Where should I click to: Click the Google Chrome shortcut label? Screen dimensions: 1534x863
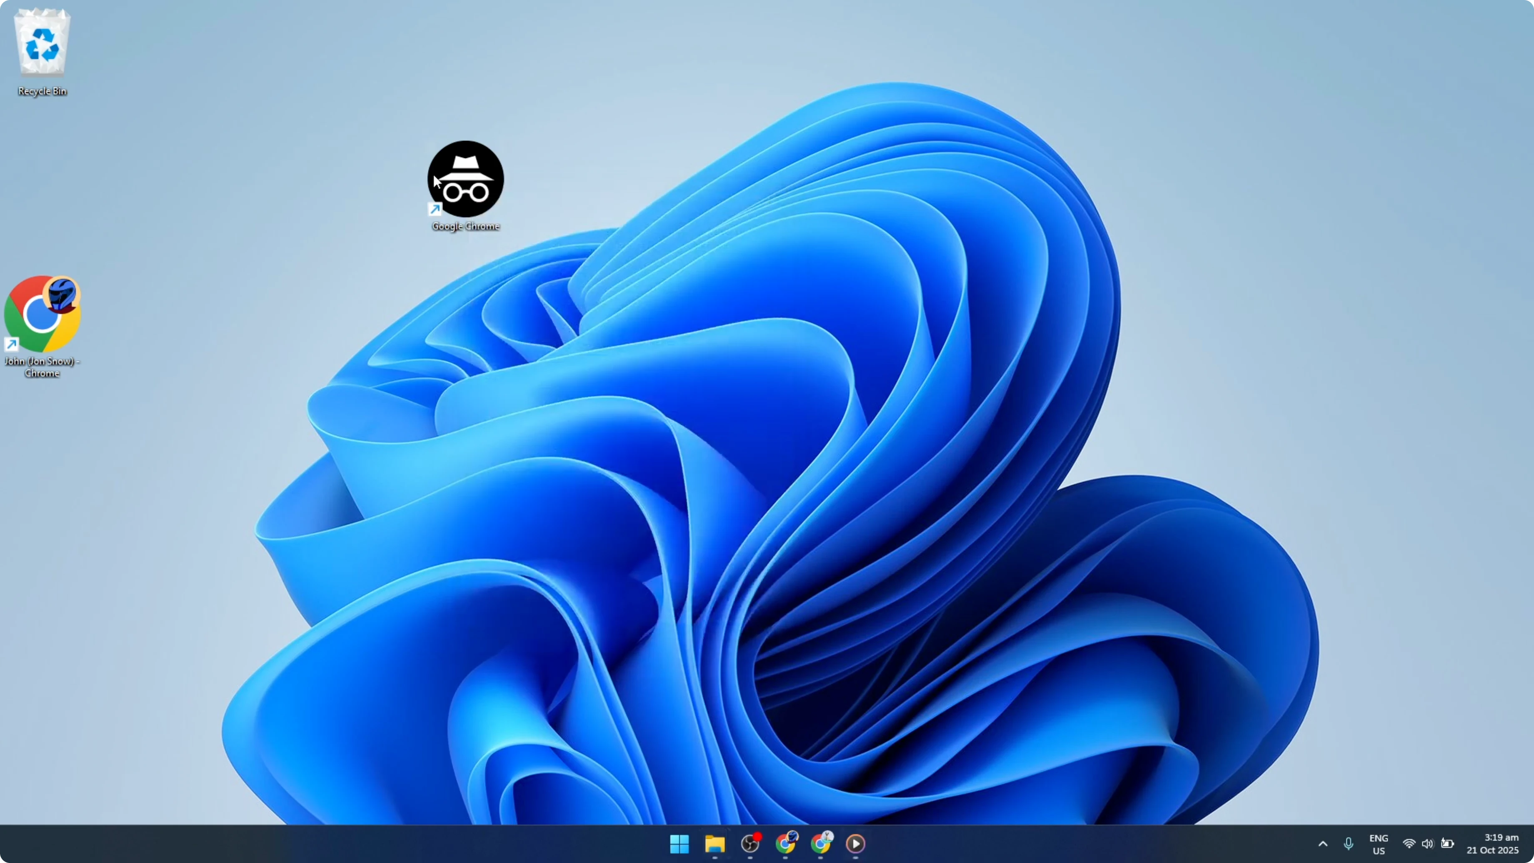tap(465, 226)
